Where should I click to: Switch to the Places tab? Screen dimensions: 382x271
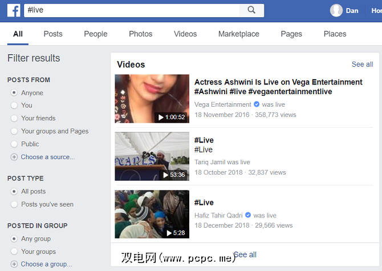(x=335, y=34)
